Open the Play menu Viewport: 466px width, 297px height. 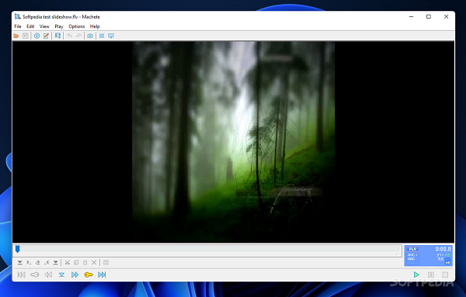point(59,26)
